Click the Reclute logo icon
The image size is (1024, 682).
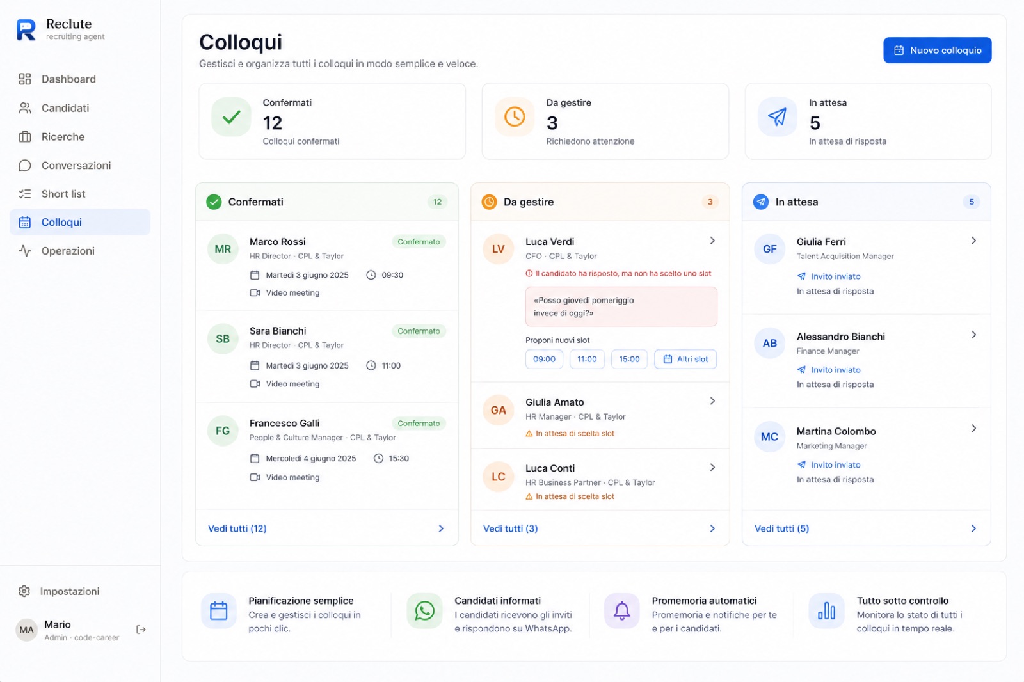pyautogui.click(x=26, y=29)
